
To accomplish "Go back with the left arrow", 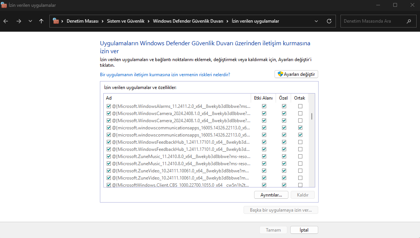I will (x=6, y=21).
